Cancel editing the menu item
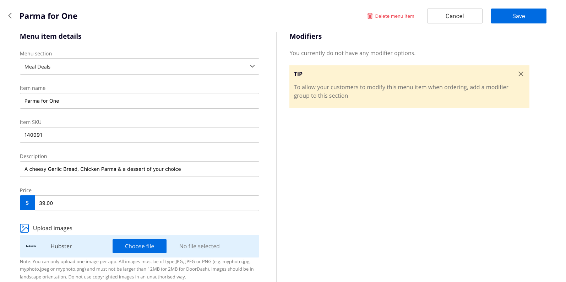Screen dimensions: 566x282 [455, 16]
